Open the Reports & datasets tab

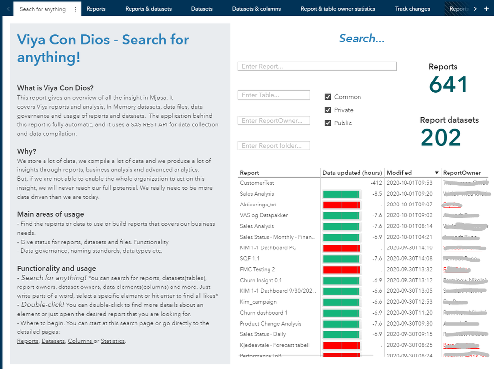pos(148,9)
